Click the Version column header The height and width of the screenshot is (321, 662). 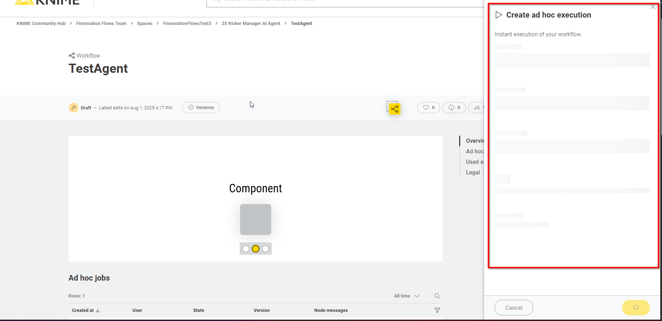262,310
